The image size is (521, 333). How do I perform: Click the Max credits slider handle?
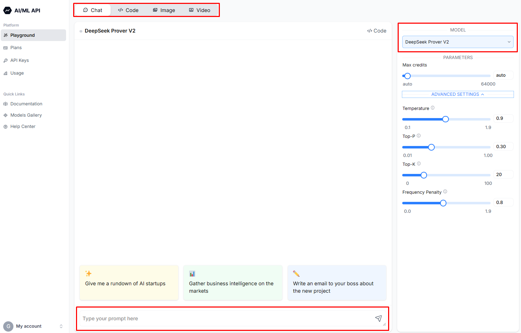tap(408, 76)
